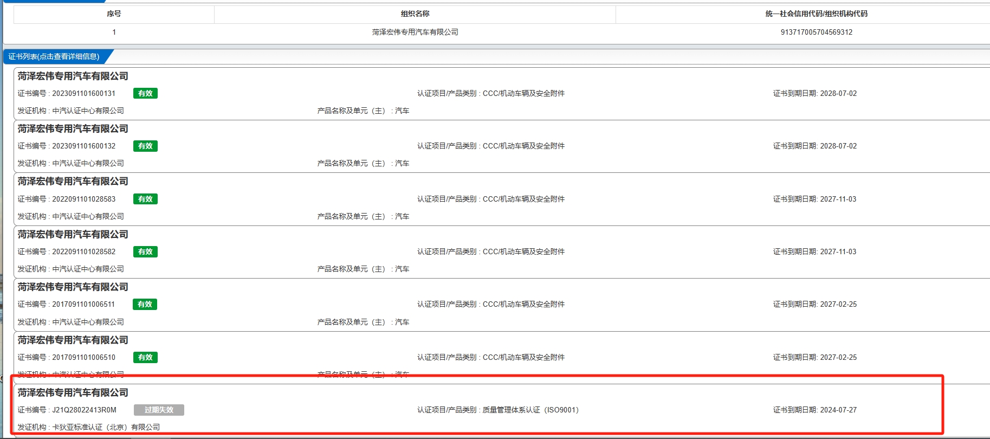Screen dimensions: 990x439
Task: Select expiry date 2027-02-25 of certificate 2017091101006511
Action: [838, 304]
